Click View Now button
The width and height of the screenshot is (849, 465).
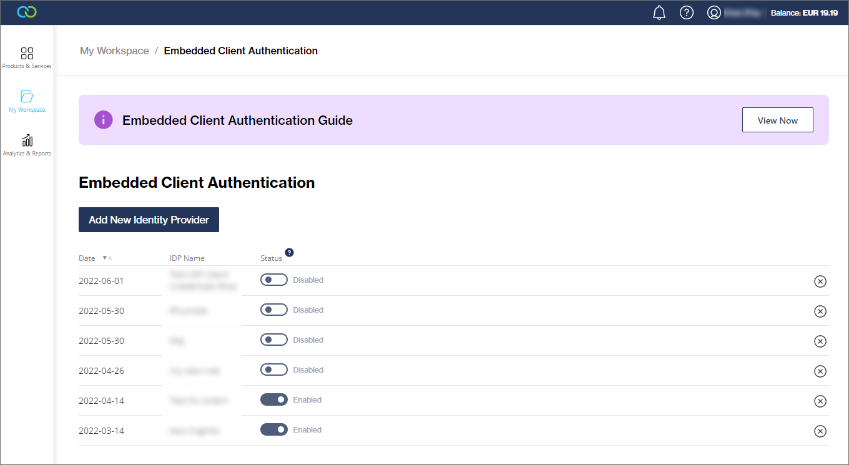(778, 120)
